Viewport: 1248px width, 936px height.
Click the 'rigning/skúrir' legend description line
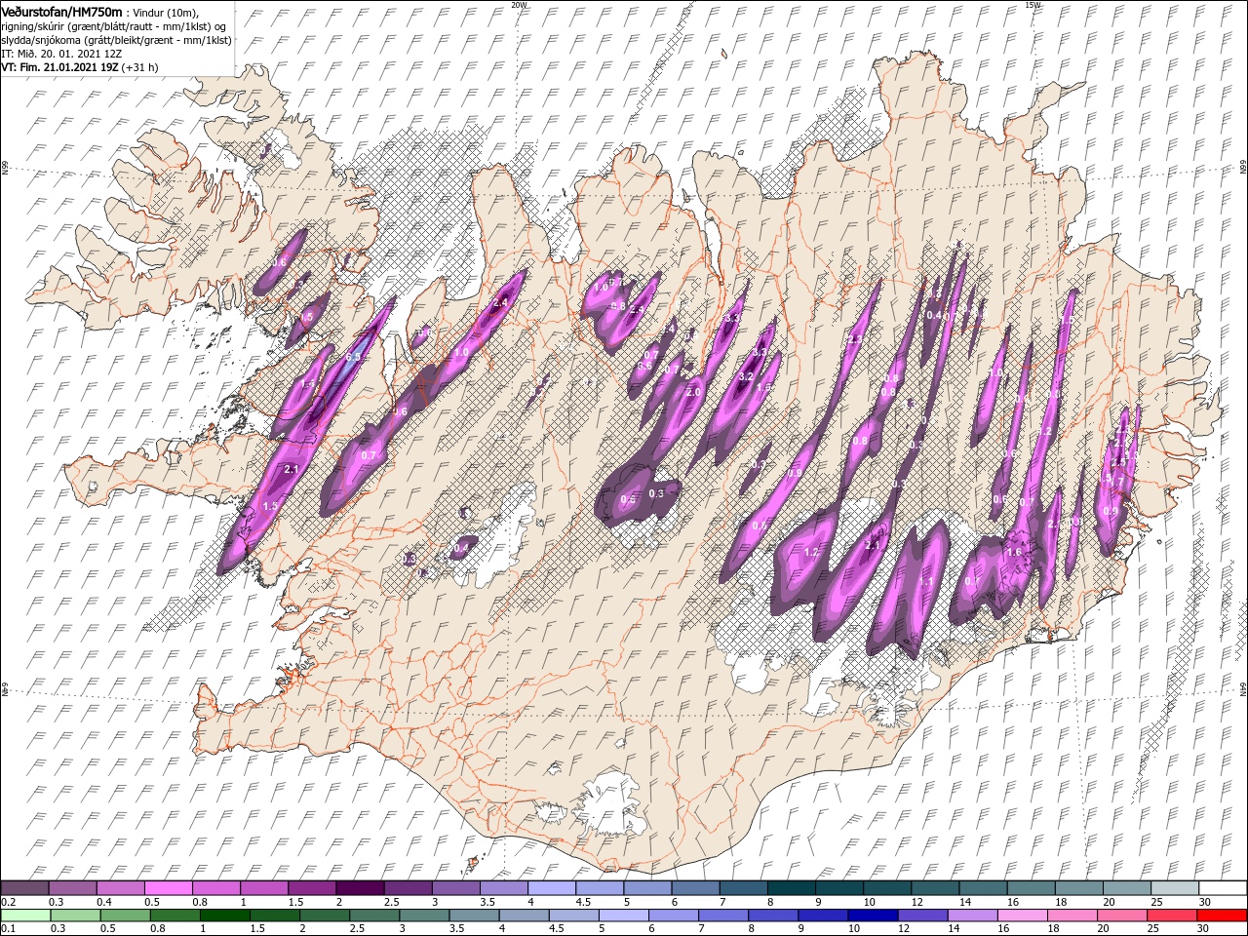(115, 25)
